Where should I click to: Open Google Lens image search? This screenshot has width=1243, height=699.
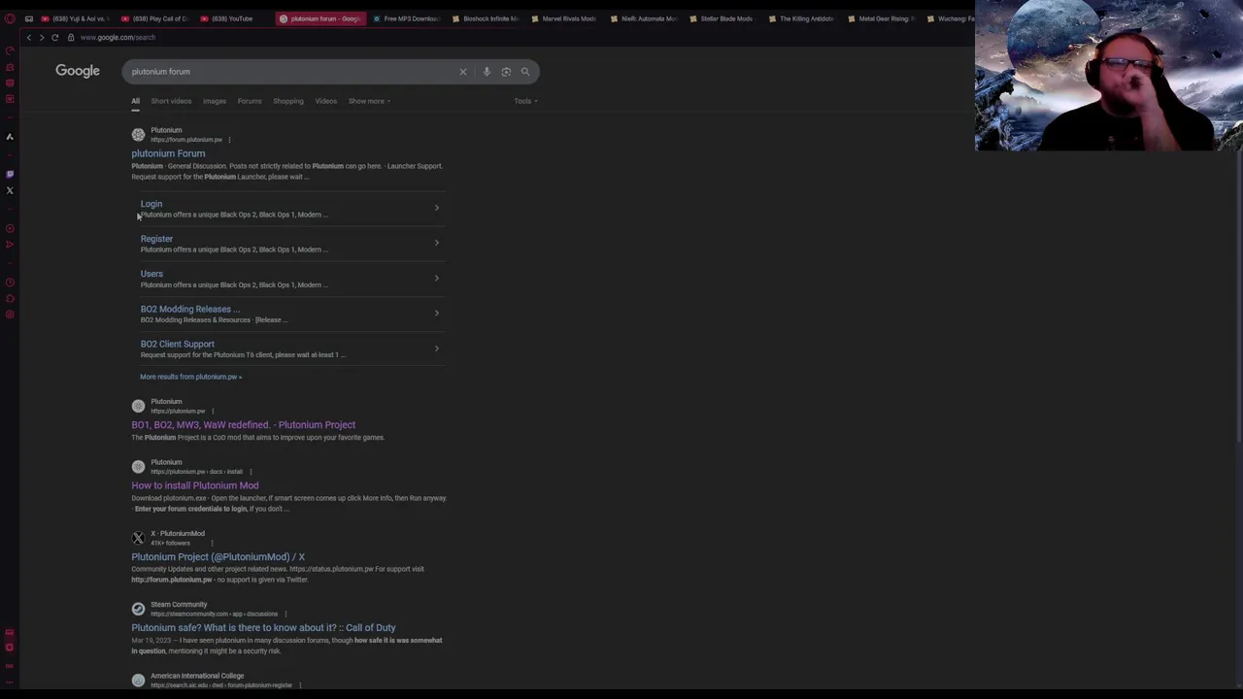coord(506,72)
